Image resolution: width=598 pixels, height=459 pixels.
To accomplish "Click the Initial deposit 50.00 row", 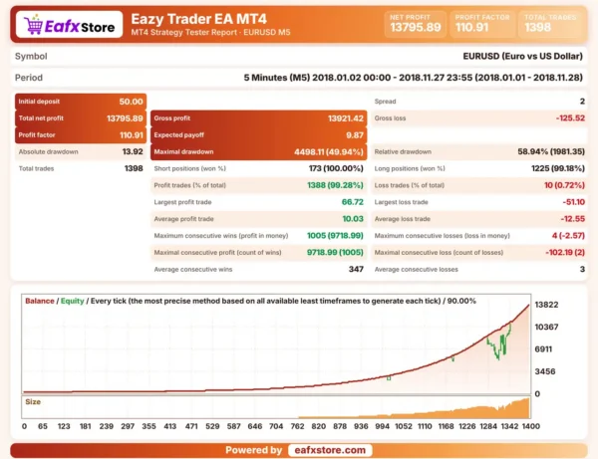I will (x=81, y=102).
